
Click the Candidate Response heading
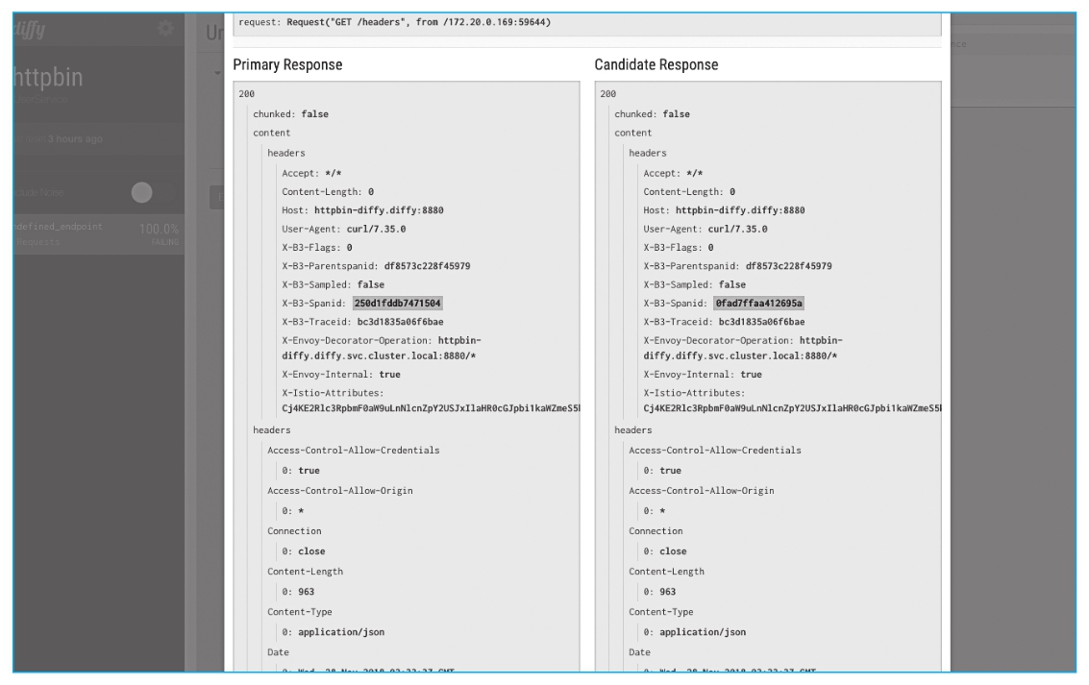[656, 64]
